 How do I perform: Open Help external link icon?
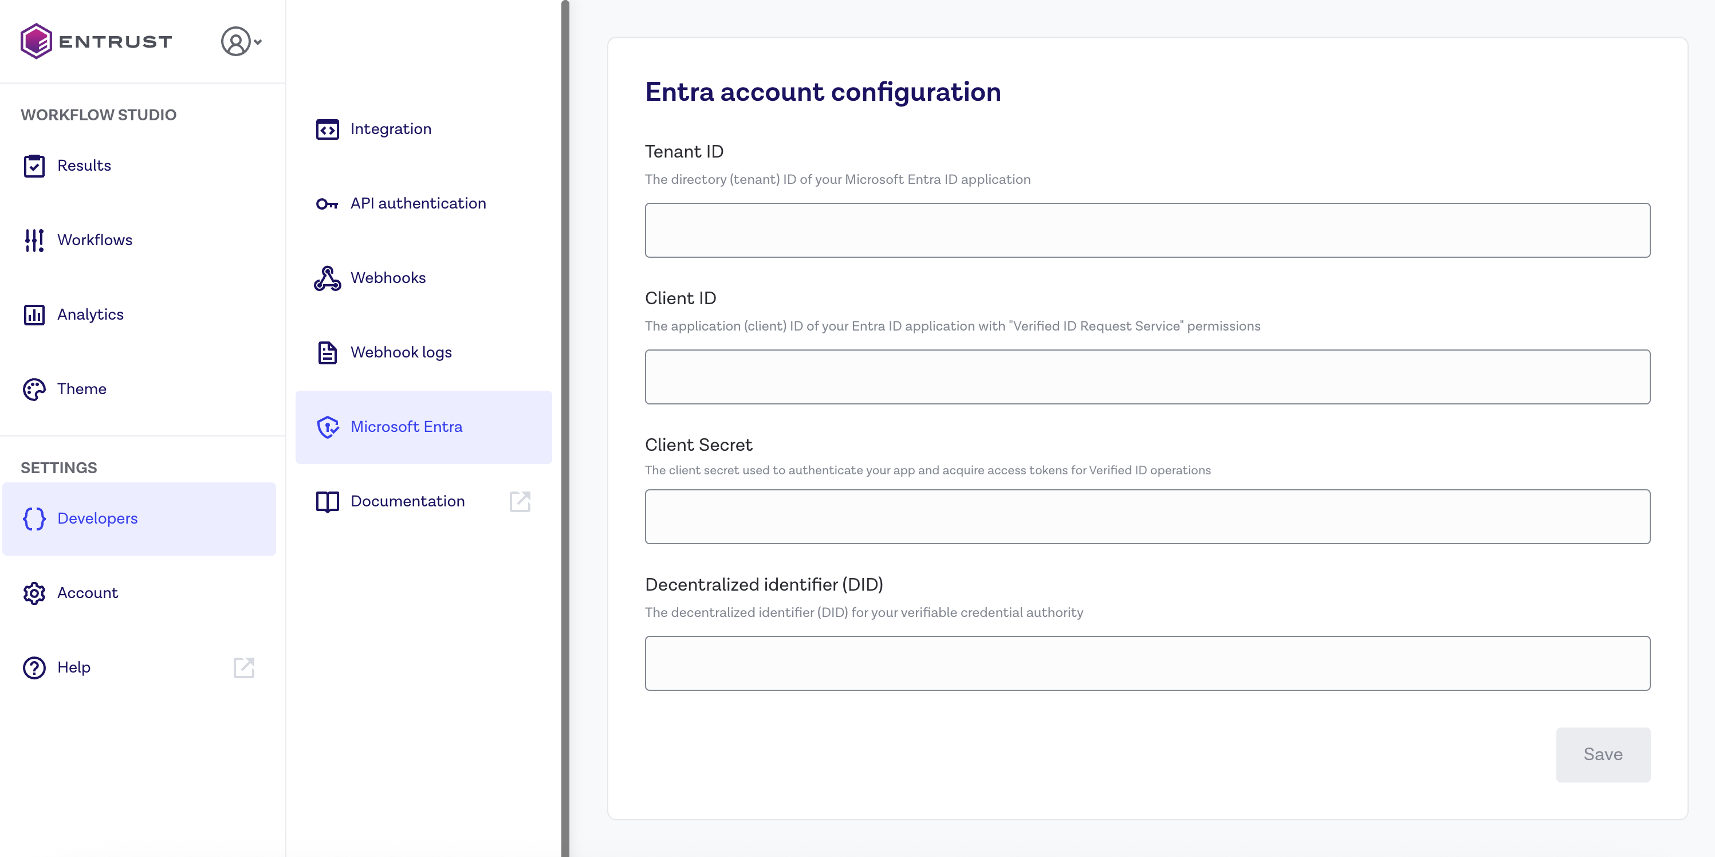(x=243, y=668)
